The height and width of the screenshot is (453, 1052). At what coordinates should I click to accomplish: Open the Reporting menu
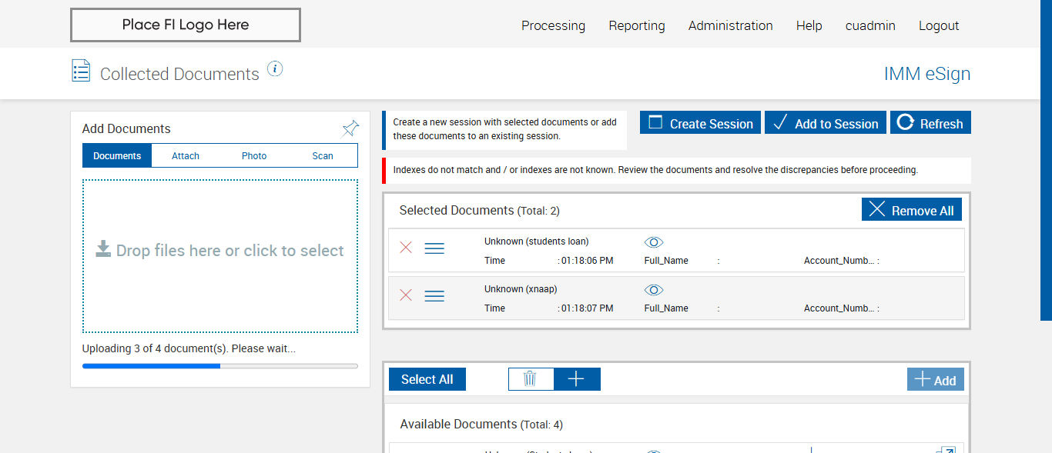pyautogui.click(x=636, y=25)
